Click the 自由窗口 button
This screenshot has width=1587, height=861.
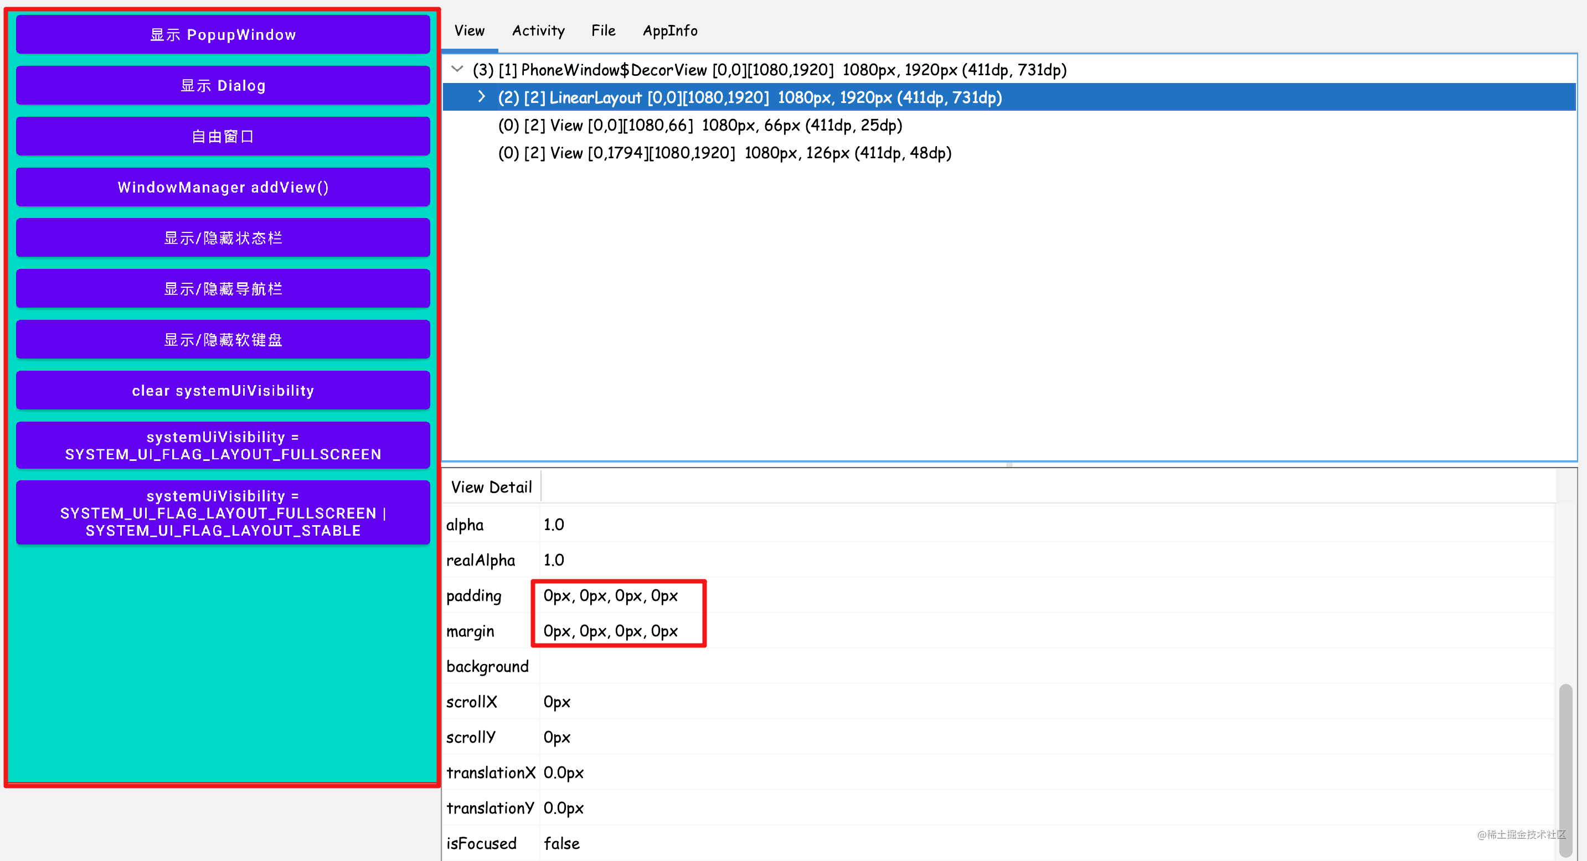click(x=223, y=136)
